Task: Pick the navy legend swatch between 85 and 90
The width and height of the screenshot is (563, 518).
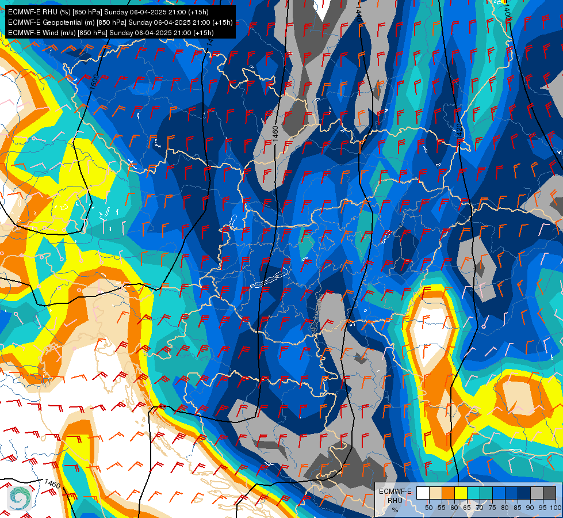Action: (524, 493)
